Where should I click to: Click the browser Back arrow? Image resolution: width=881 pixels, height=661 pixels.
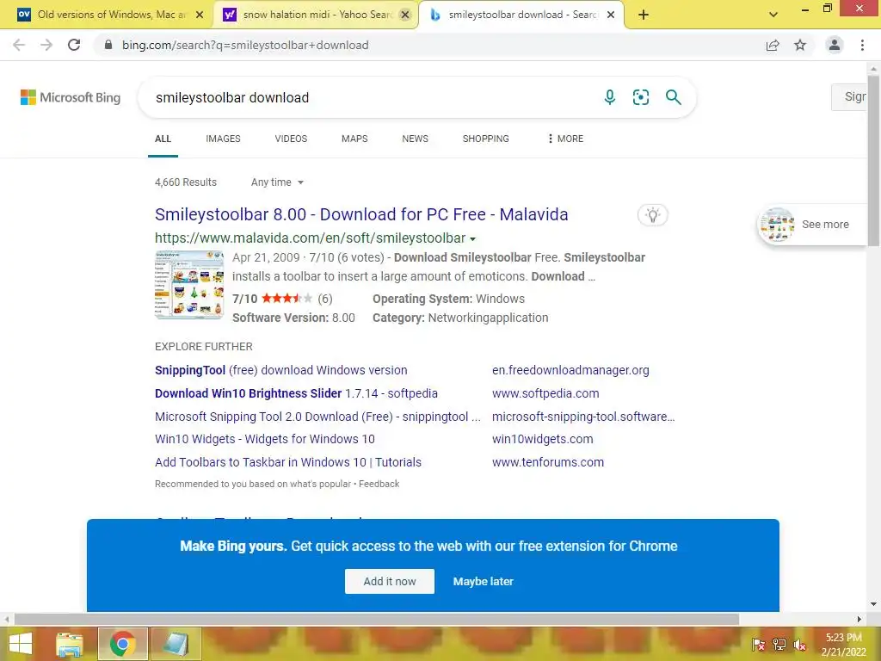[x=19, y=45]
